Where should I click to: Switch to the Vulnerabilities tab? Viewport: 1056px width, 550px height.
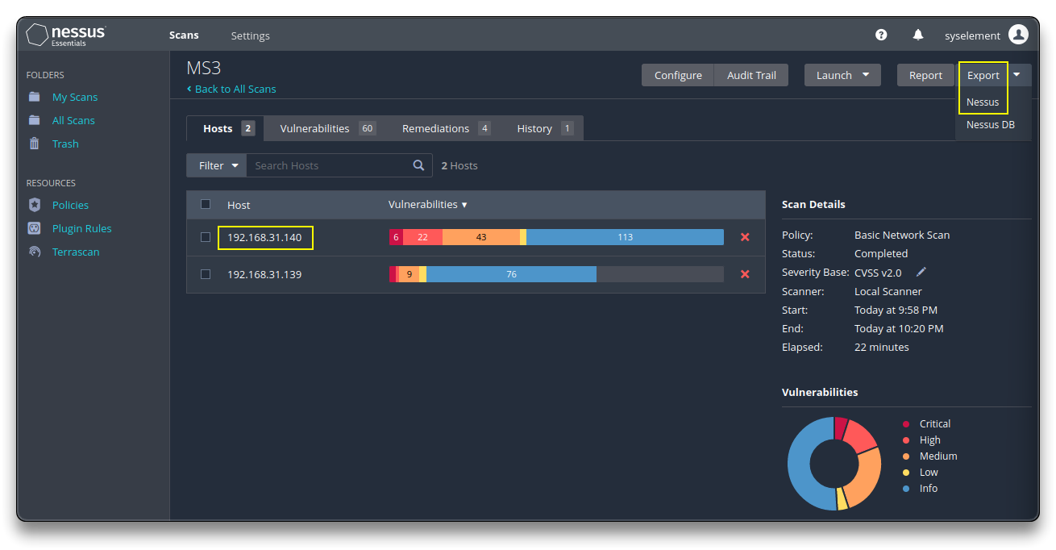point(326,128)
